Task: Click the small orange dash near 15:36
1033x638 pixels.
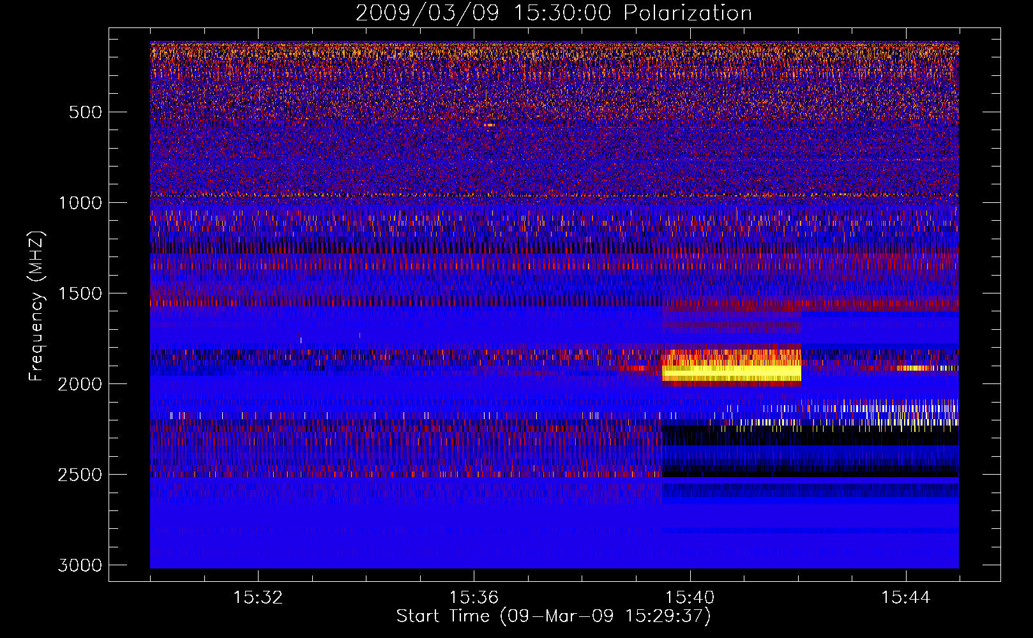Action: (x=489, y=125)
